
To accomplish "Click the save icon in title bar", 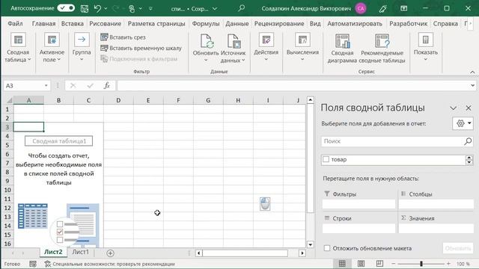I will click(x=85, y=8).
